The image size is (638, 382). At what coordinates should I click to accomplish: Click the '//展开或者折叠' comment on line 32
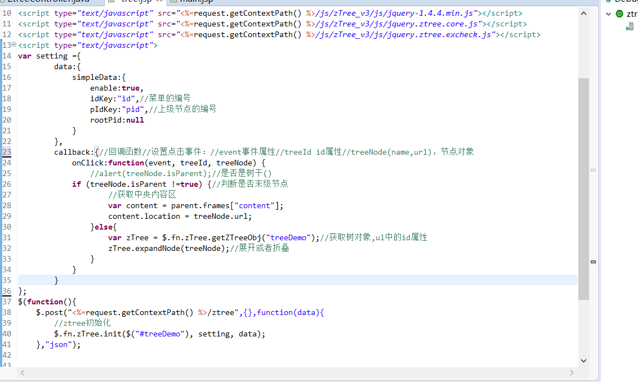(260, 248)
